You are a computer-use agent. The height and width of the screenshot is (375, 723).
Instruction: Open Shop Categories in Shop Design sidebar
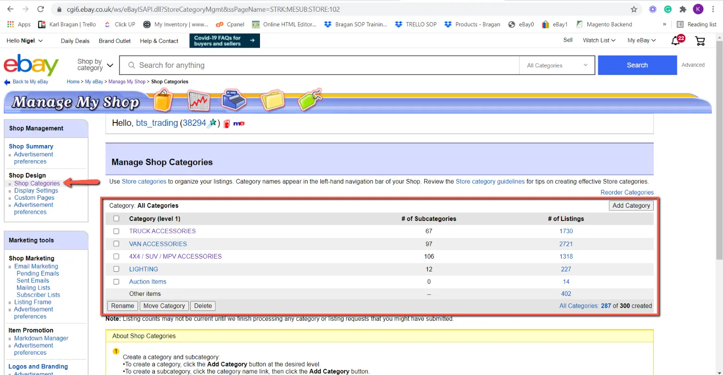(x=37, y=183)
